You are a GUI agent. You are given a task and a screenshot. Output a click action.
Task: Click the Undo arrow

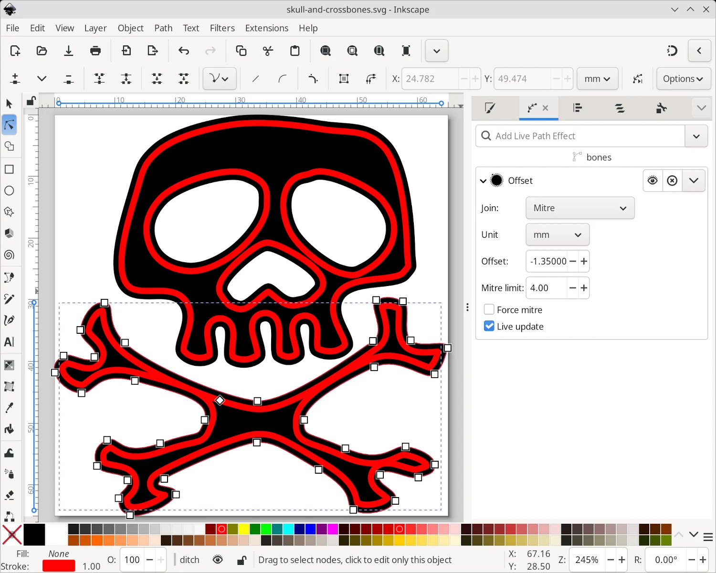click(184, 51)
